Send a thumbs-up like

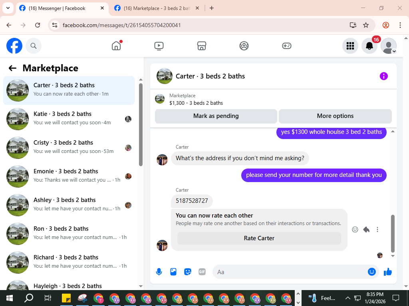(x=388, y=272)
